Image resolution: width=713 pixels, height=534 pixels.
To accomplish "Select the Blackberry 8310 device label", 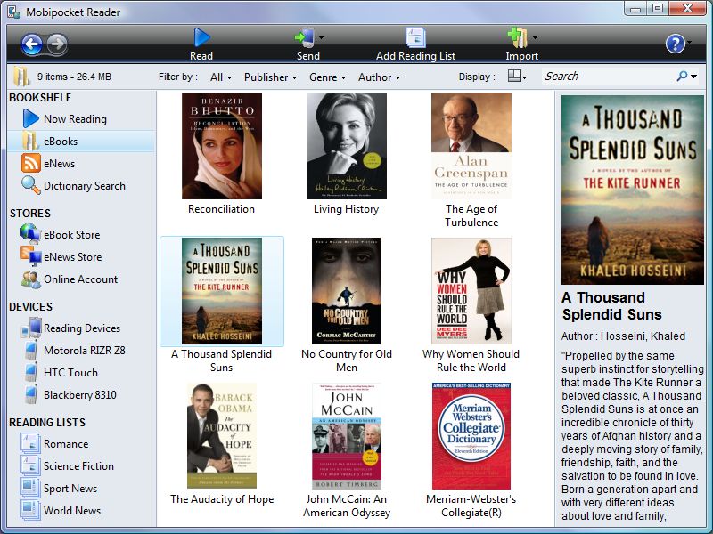I will (x=80, y=394).
